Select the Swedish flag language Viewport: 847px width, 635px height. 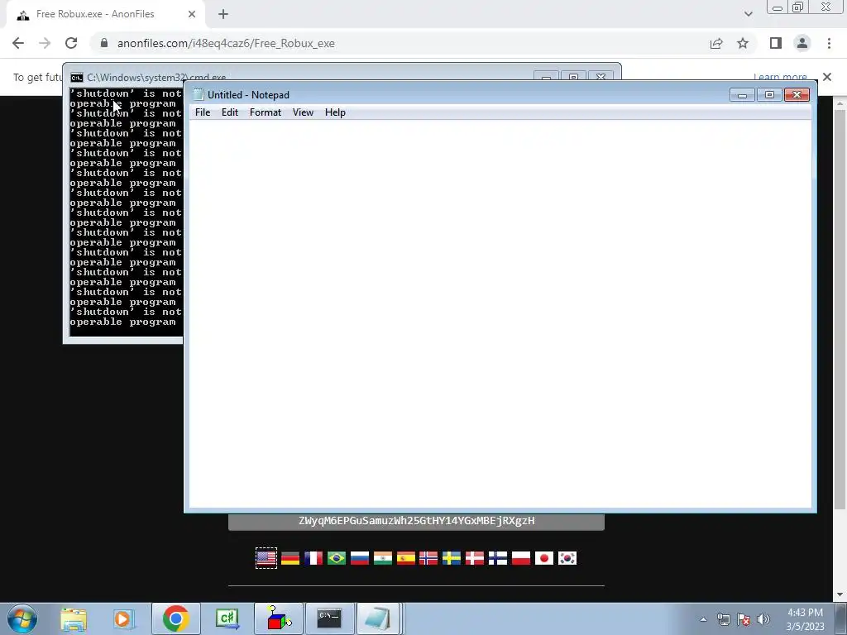[x=452, y=558]
